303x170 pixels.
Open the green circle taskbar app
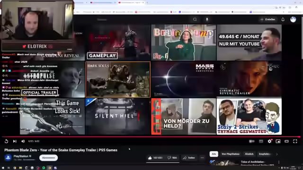[x=44, y=168]
